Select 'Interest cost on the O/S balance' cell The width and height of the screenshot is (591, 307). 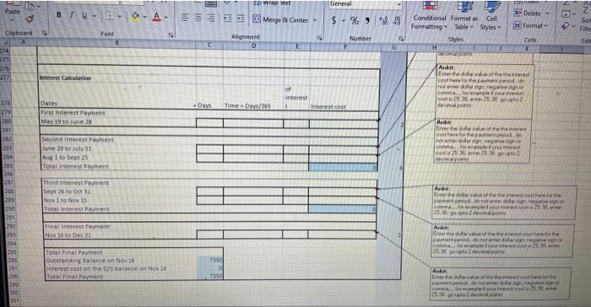click(121, 268)
